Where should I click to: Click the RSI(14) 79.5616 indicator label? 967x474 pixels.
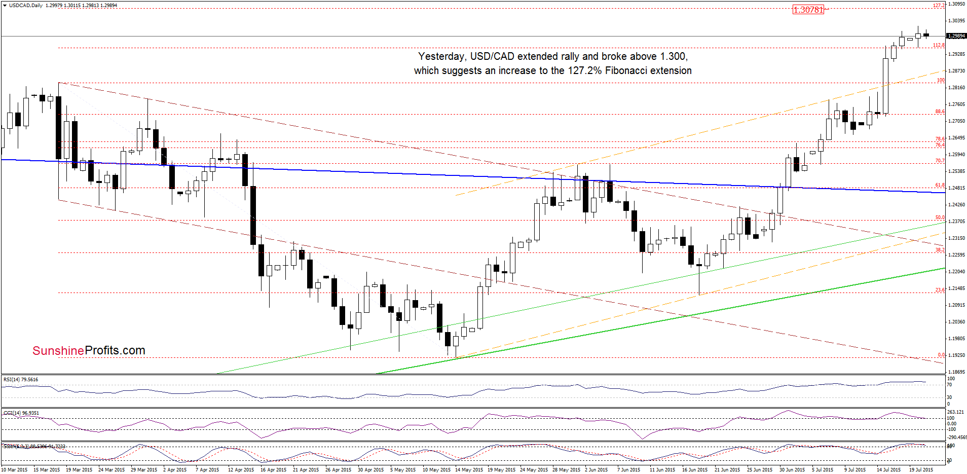click(x=21, y=379)
